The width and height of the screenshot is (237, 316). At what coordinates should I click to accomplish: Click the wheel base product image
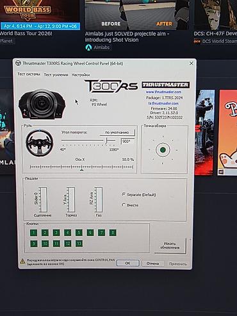(x=42, y=104)
